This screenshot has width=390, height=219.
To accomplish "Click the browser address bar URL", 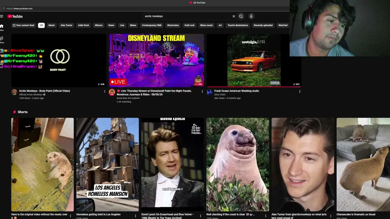I will click(19, 9).
